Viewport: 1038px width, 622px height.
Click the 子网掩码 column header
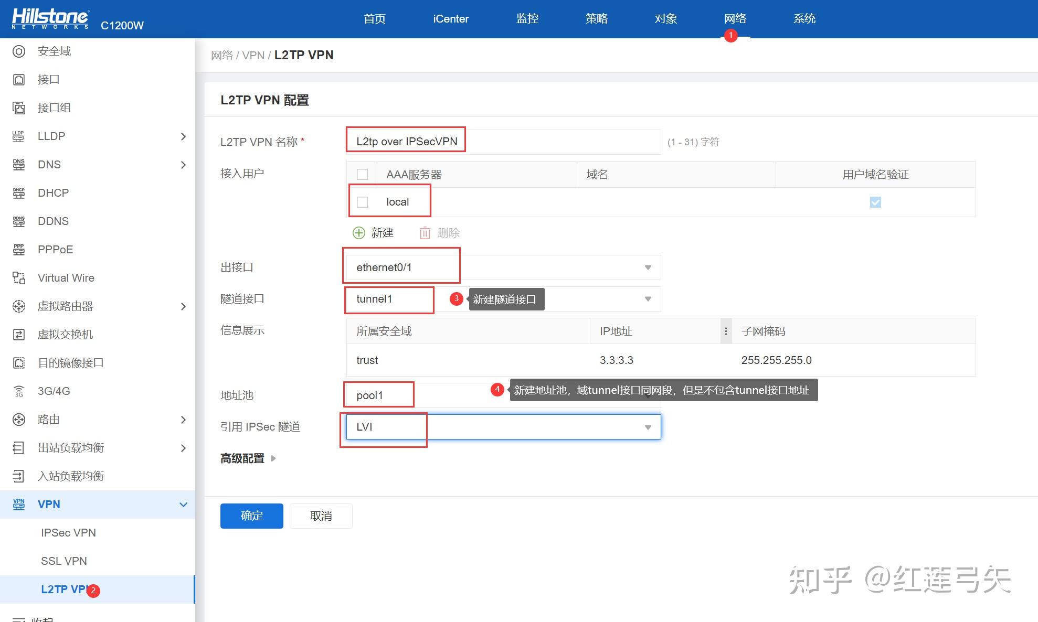tap(853, 331)
